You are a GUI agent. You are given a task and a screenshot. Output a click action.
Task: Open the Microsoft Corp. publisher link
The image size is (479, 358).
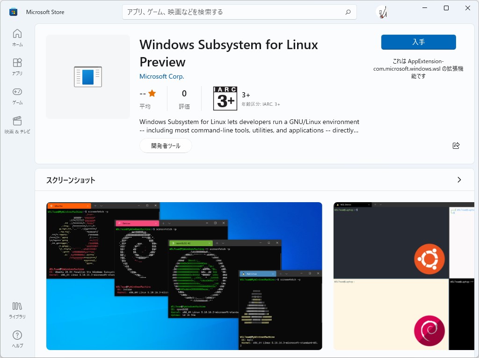[x=161, y=76]
